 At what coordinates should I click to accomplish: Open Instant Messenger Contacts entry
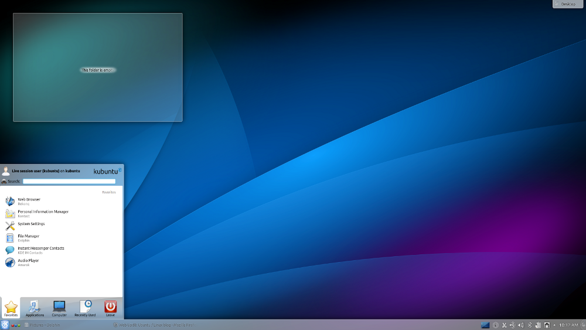pyautogui.click(x=62, y=250)
